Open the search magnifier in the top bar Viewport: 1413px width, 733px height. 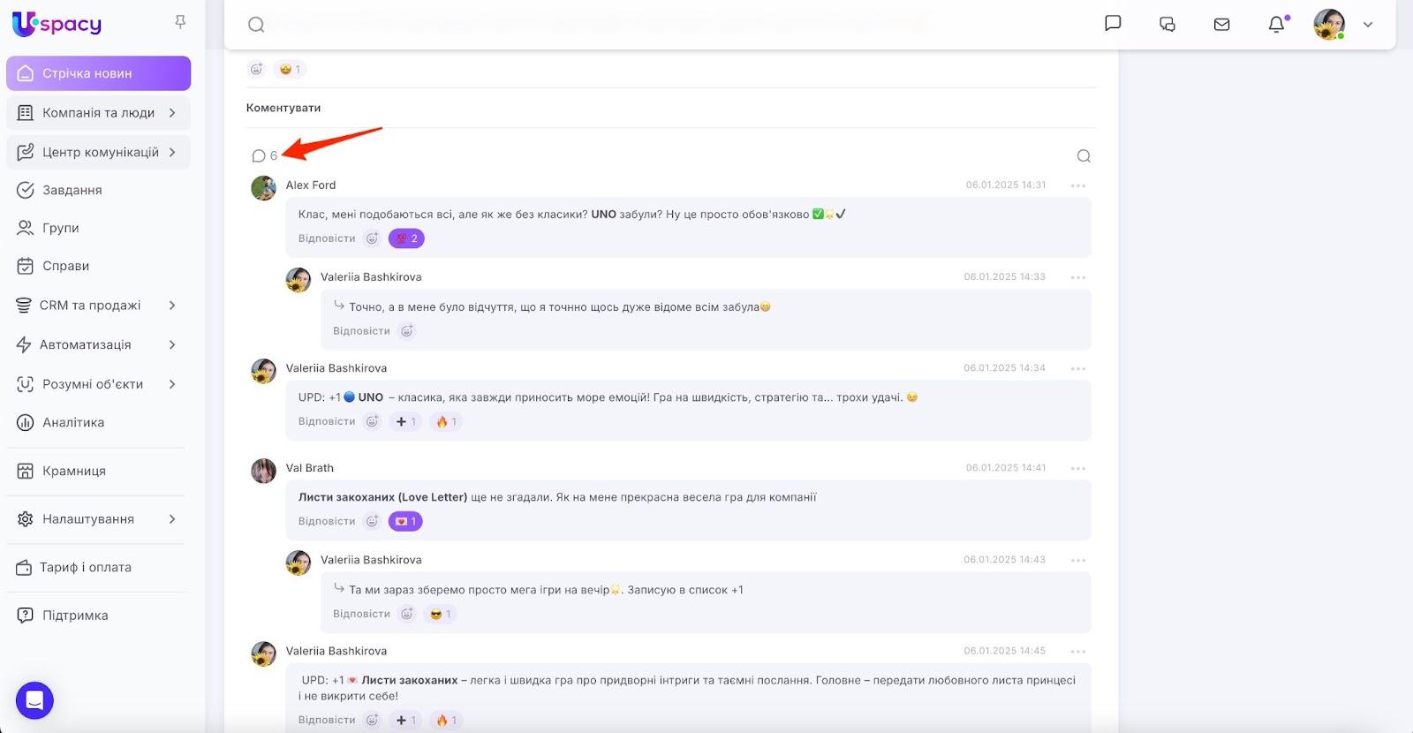(256, 25)
